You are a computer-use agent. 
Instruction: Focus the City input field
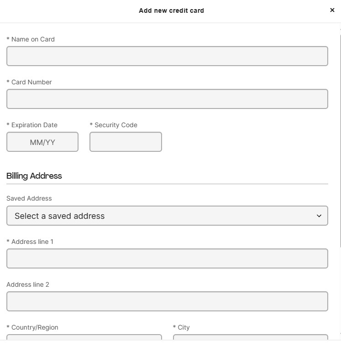[251, 337]
